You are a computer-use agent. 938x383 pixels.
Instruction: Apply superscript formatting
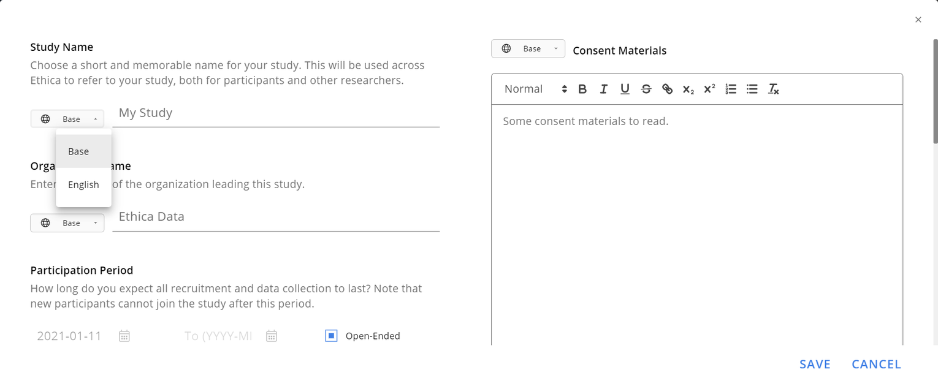click(x=709, y=89)
